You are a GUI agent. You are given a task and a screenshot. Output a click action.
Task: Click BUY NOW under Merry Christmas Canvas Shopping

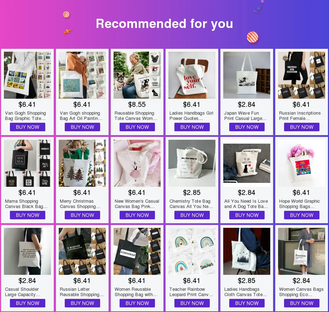(x=82, y=215)
